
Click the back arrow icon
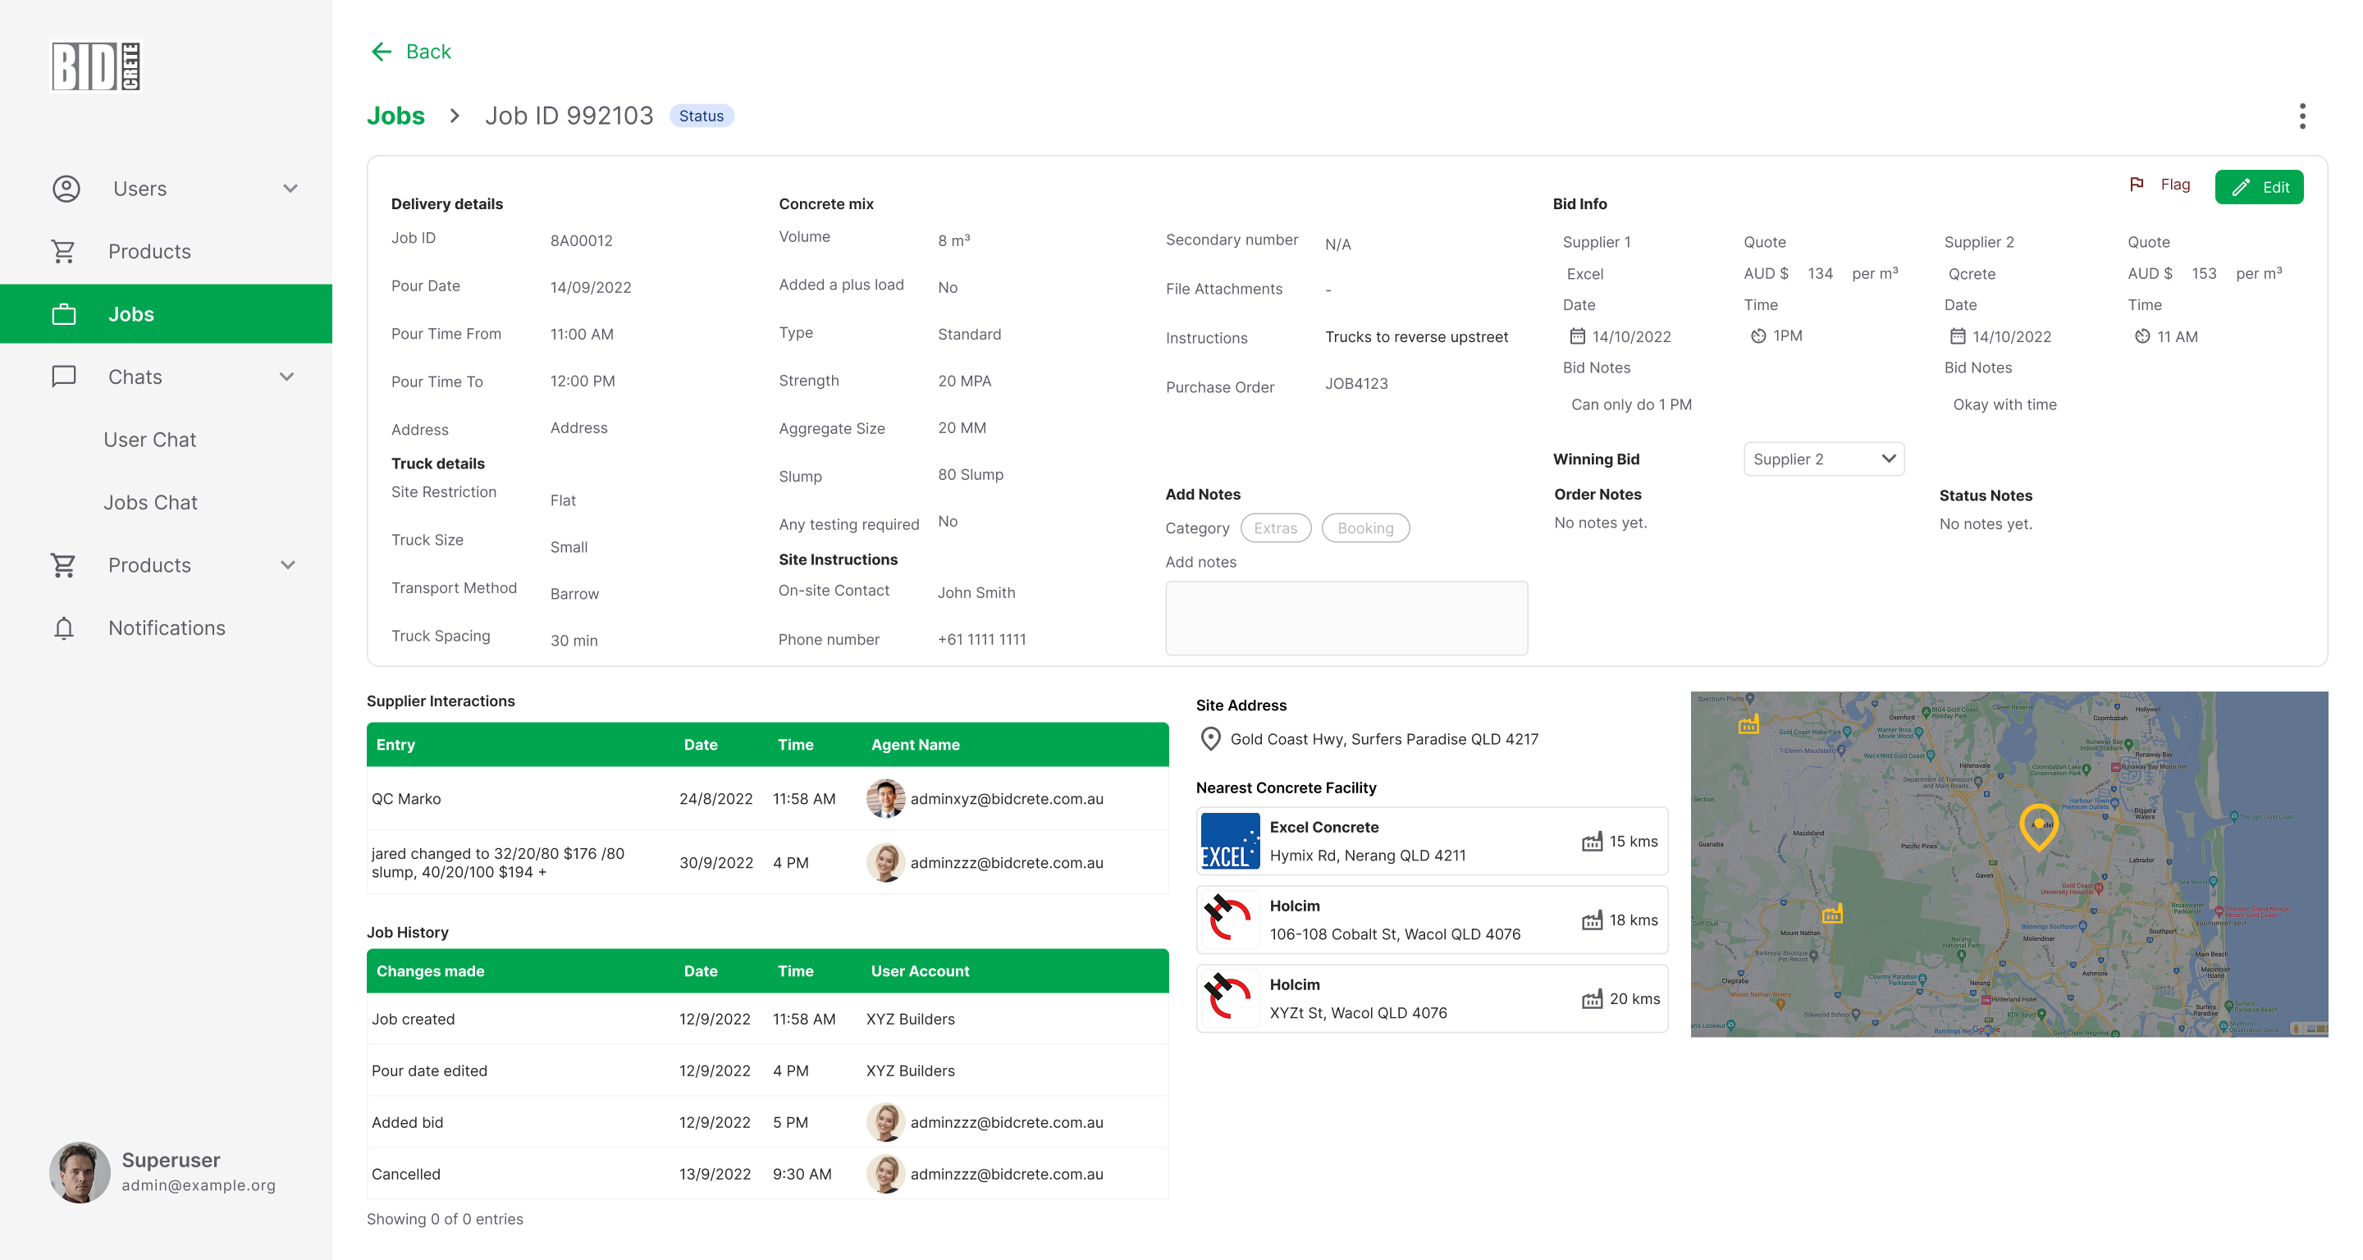pyautogui.click(x=382, y=52)
